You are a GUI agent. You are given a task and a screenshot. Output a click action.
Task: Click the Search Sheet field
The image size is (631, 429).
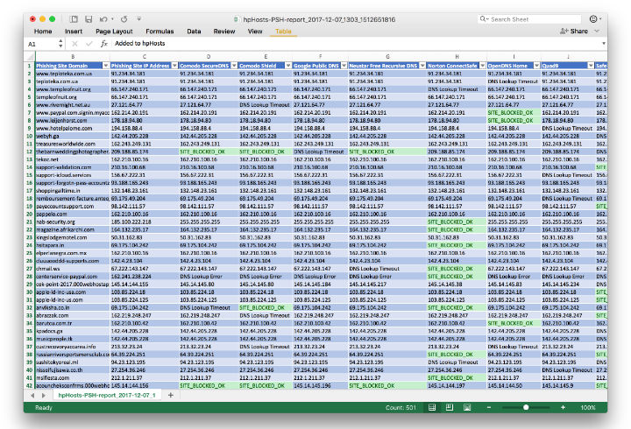tap(530, 19)
